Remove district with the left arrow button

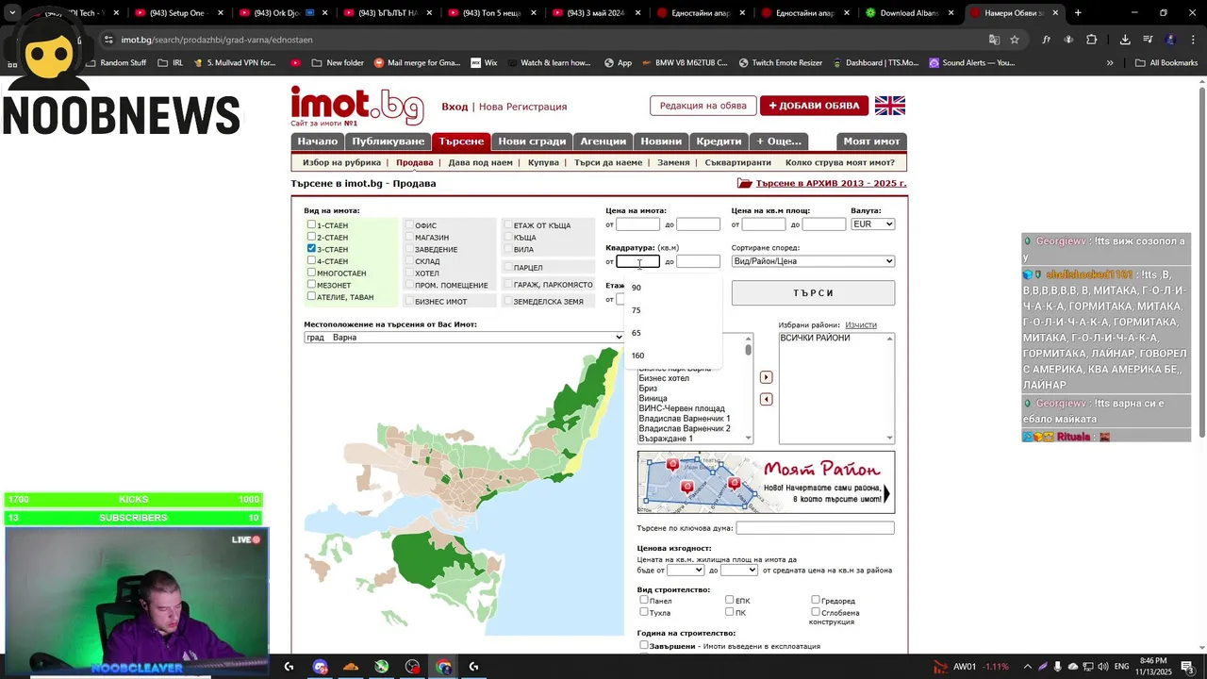tap(766, 399)
